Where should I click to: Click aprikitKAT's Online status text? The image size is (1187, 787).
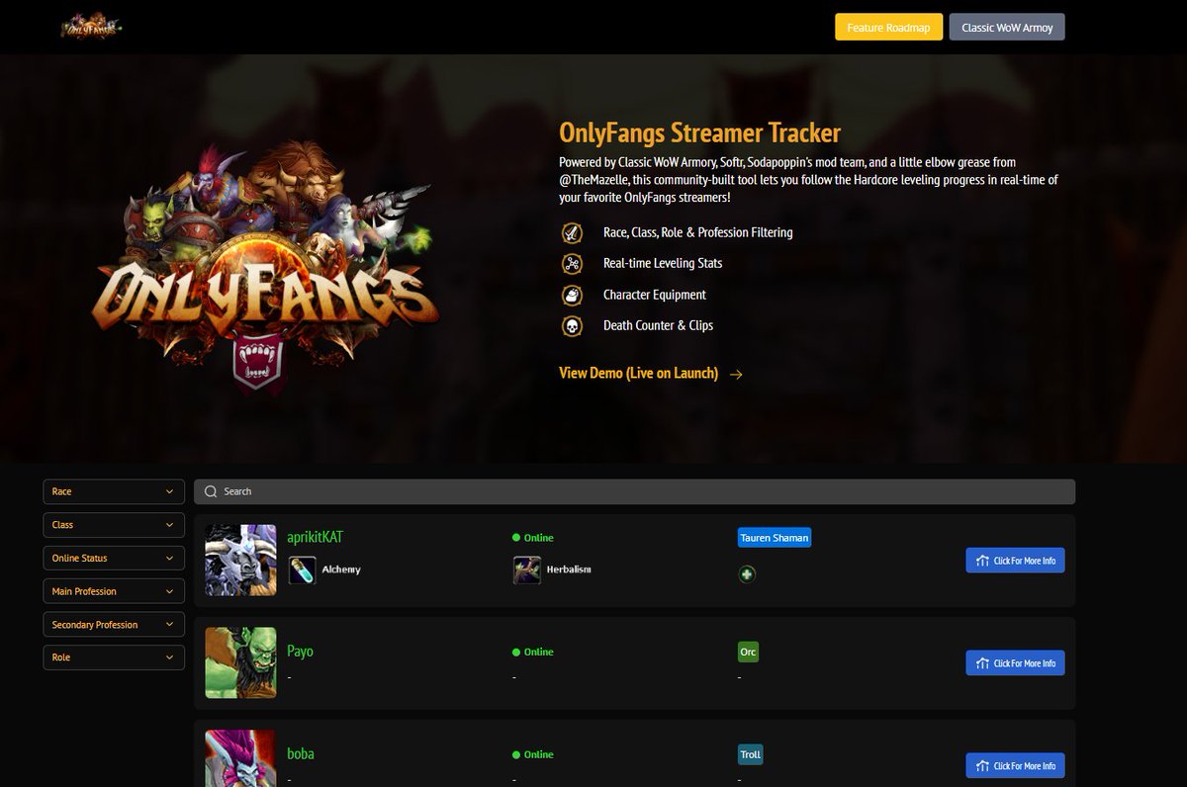[x=538, y=538]
